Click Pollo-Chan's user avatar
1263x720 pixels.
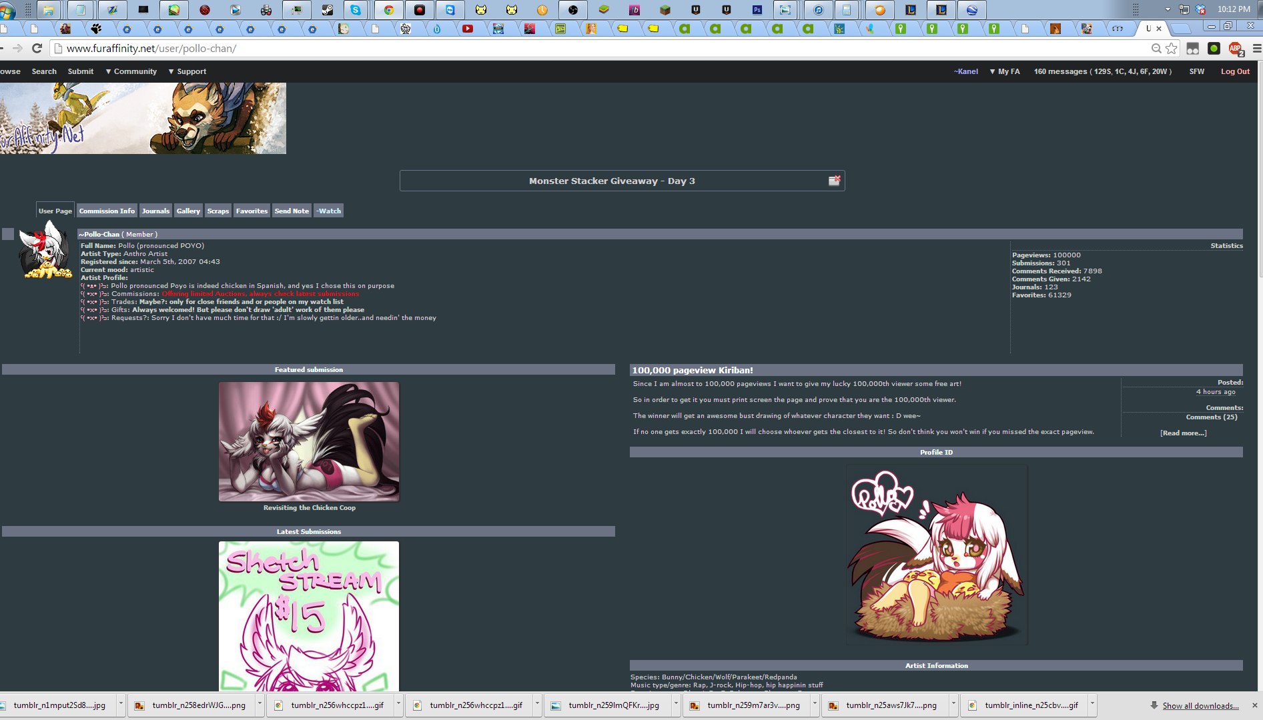pyautogui.click(x=45, y=251)
